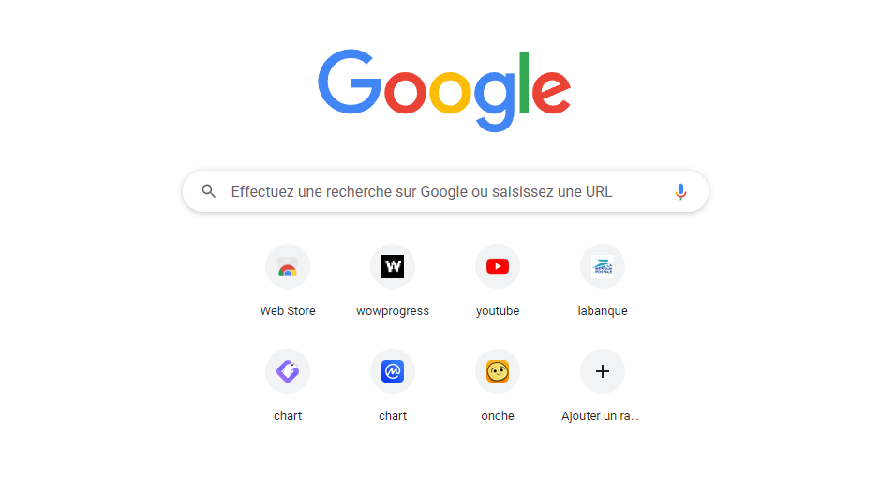The height and width of the screenshot is (495, 881).
Task: Click the plus icon to add a shortcut
Action: (603, 371)
